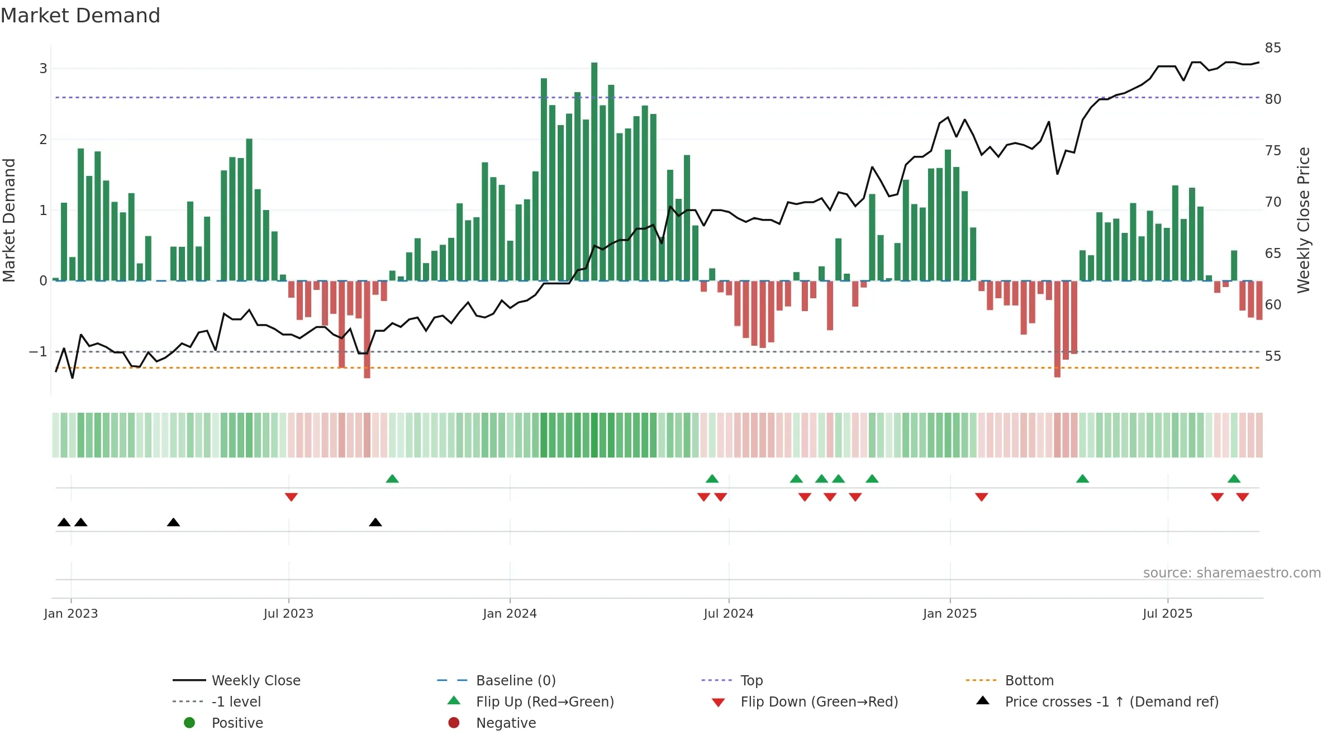Viewport: 1341px width, 754px height.
Task: Click the Jul 2024 x-axis label
Action: coord(729,614)
